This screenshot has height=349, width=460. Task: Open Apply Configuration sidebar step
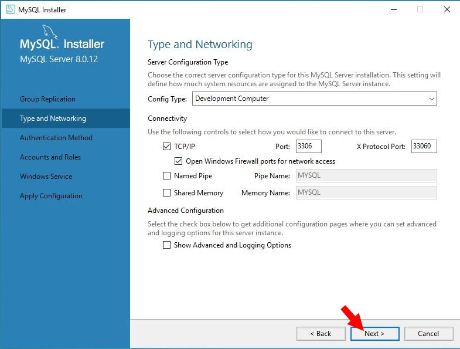tap(66, 196)
